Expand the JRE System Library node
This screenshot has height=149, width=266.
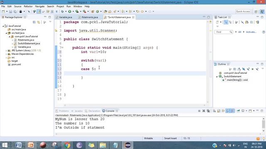click(x=6, y=50)
